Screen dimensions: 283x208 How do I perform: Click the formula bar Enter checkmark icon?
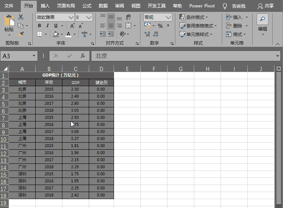[x=69, y=56]
